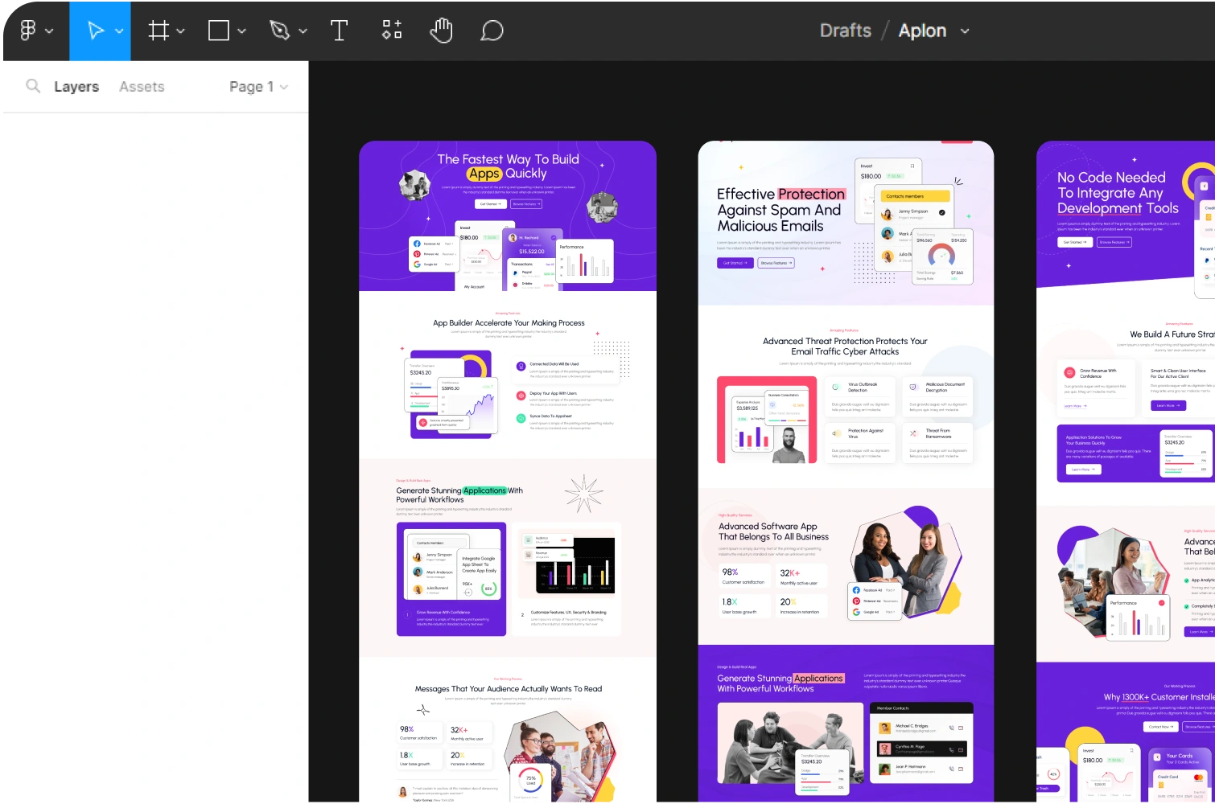
Task: Click the search icon in Layers panel
Action: point(32,86)
